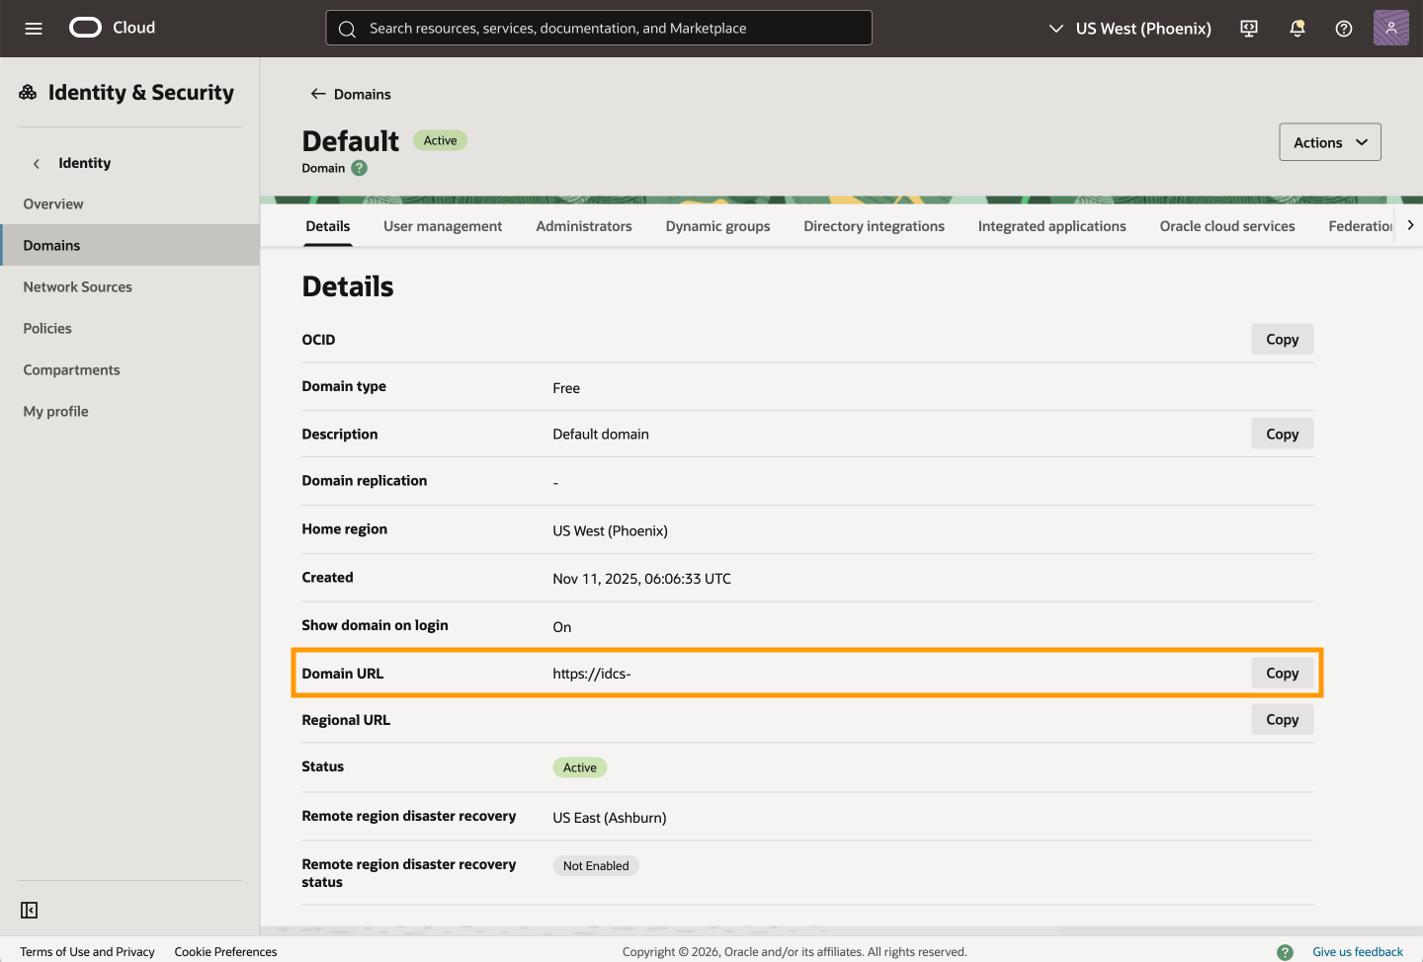Open the User management tab

point(443,226)
